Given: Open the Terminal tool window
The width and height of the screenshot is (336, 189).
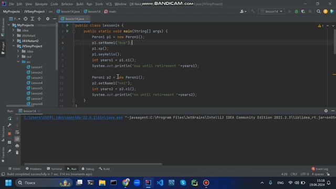Looking at the screenshot, I should pyautogui.click(x=55, y=169).
